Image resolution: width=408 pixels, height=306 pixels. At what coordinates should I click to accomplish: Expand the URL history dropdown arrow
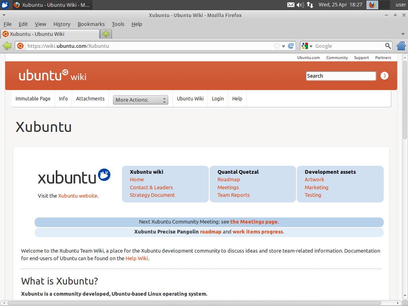click(284, 46)
